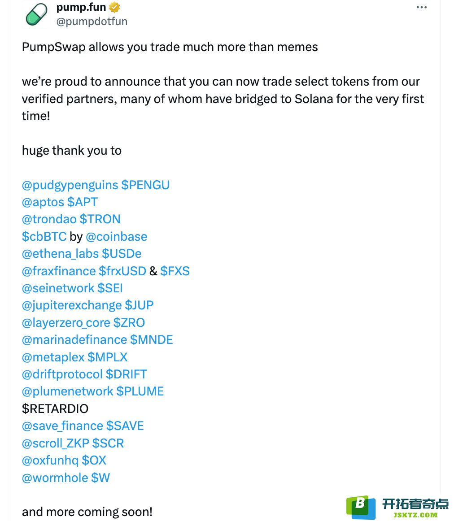Open the @ethena_labs mention
Image resolution: width=454 pixels, height=521 pixels.
coord(61,254)
